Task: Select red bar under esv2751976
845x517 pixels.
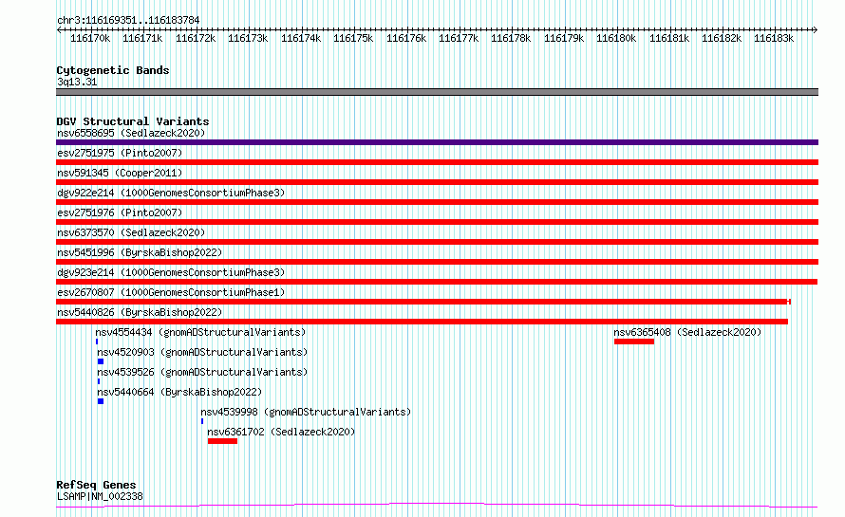Action: click(437, 222)
